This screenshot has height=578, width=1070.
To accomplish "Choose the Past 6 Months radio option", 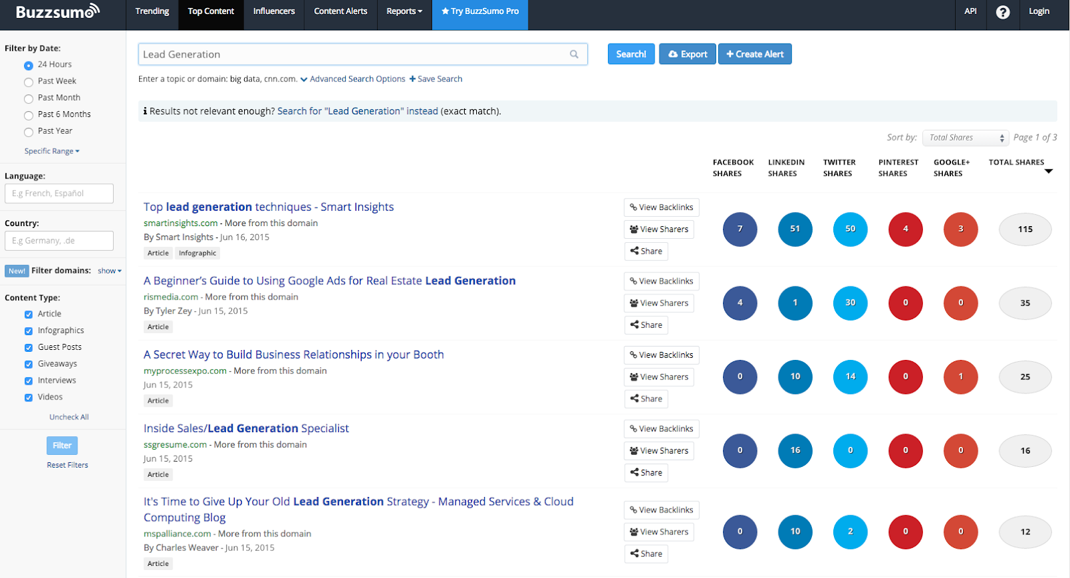I will [x=28, y=116].
